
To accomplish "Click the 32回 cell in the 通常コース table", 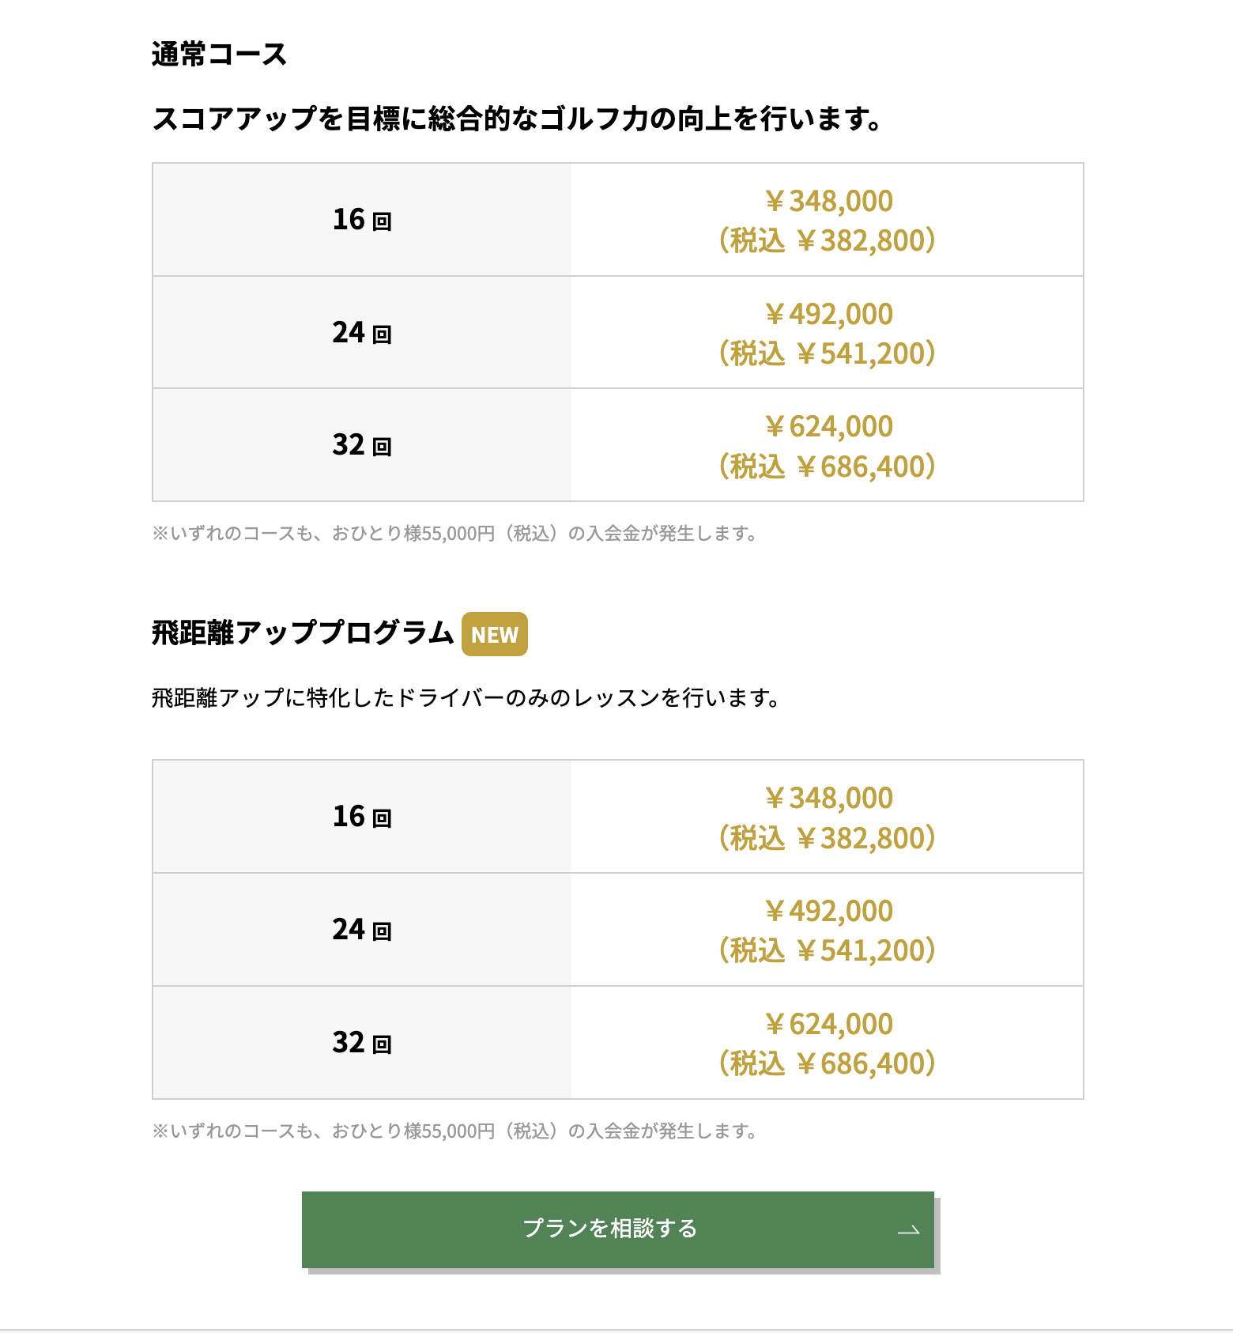I will 362,445.
